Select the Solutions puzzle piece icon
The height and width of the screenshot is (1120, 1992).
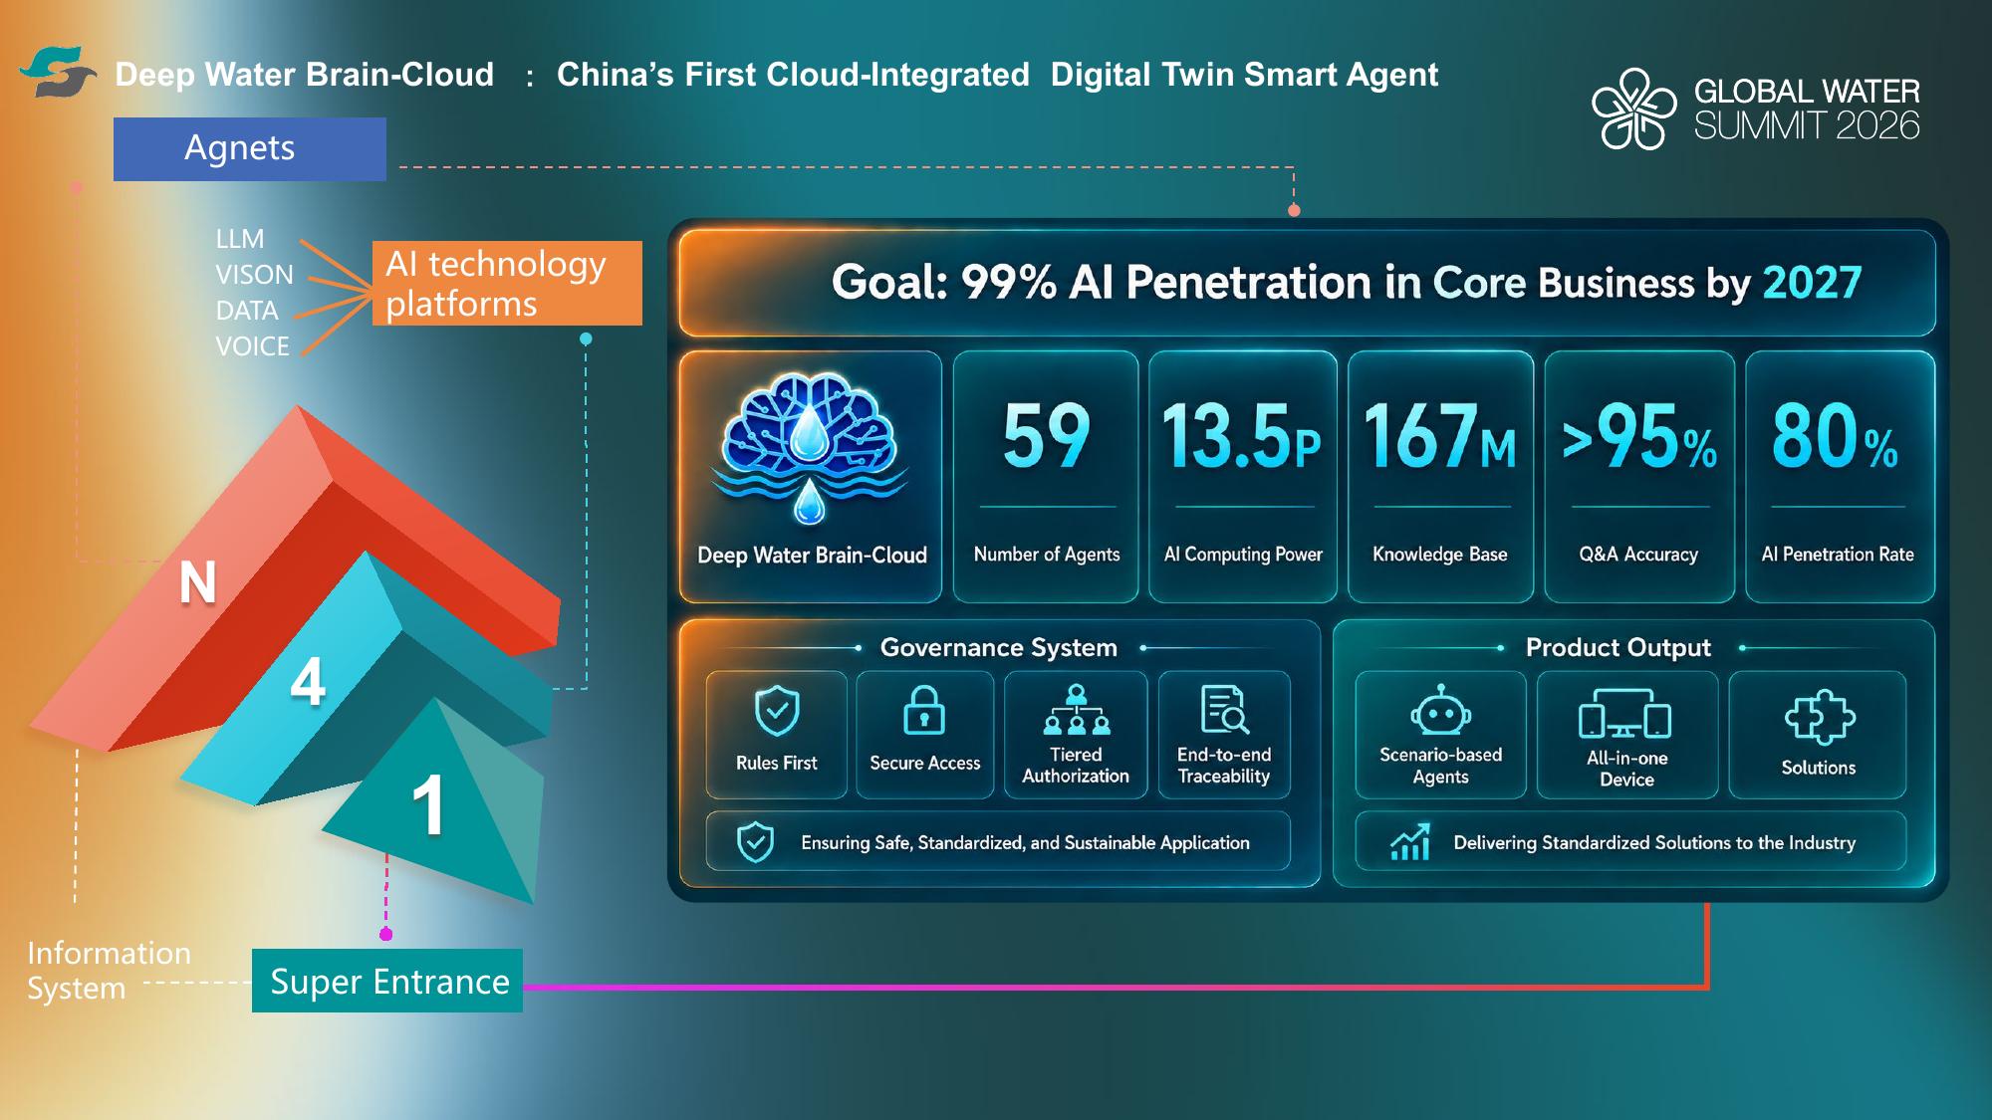(1820, 717)
